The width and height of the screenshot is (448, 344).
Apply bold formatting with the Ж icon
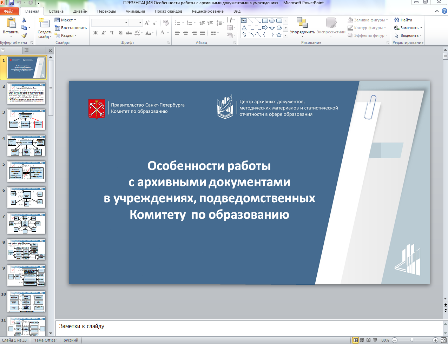95,33
